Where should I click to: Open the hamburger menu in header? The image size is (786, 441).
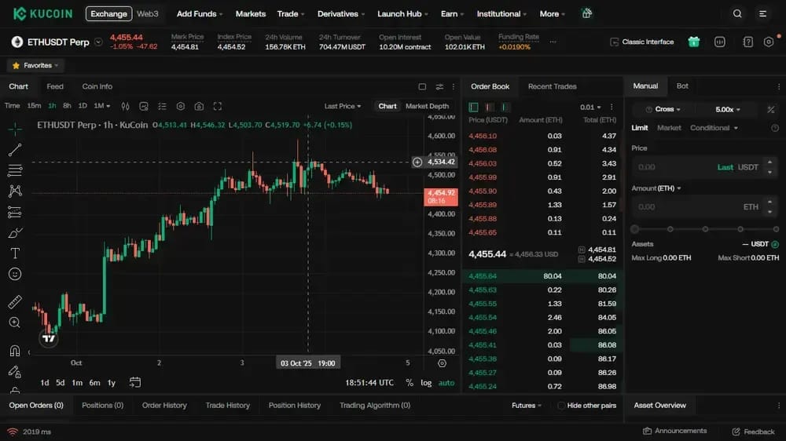762,14
